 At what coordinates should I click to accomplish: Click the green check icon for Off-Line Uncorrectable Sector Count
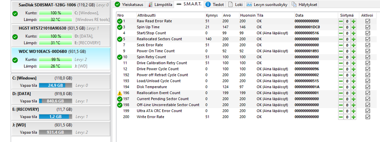(120, 105)
